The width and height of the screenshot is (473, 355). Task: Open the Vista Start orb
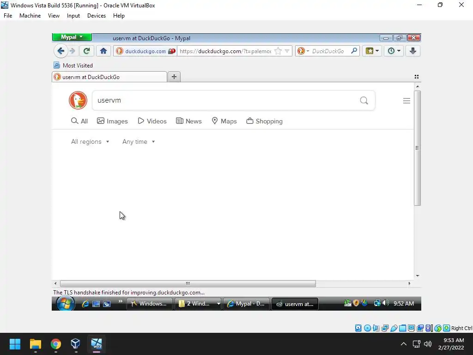tap(66, 303)
